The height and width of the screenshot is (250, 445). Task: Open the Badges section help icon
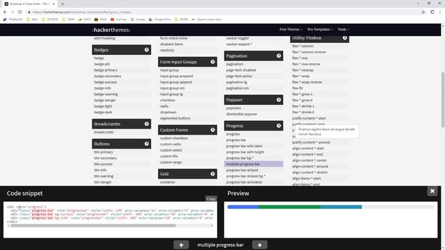(147, 50)
